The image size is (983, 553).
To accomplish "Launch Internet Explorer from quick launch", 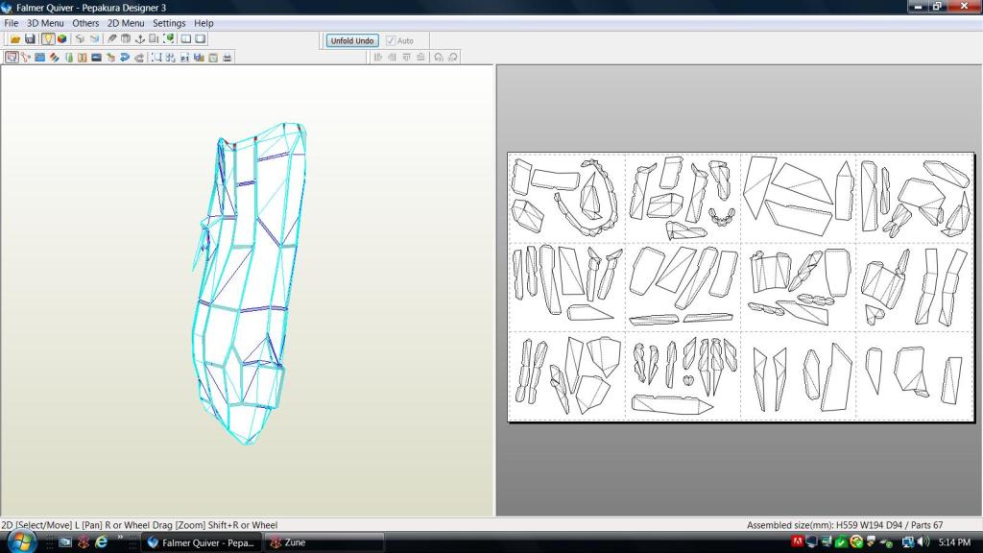I will pyautogui.click(x=101, y=542).
